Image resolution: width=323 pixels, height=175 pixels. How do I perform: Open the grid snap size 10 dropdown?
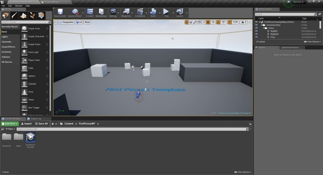[213, 22]
